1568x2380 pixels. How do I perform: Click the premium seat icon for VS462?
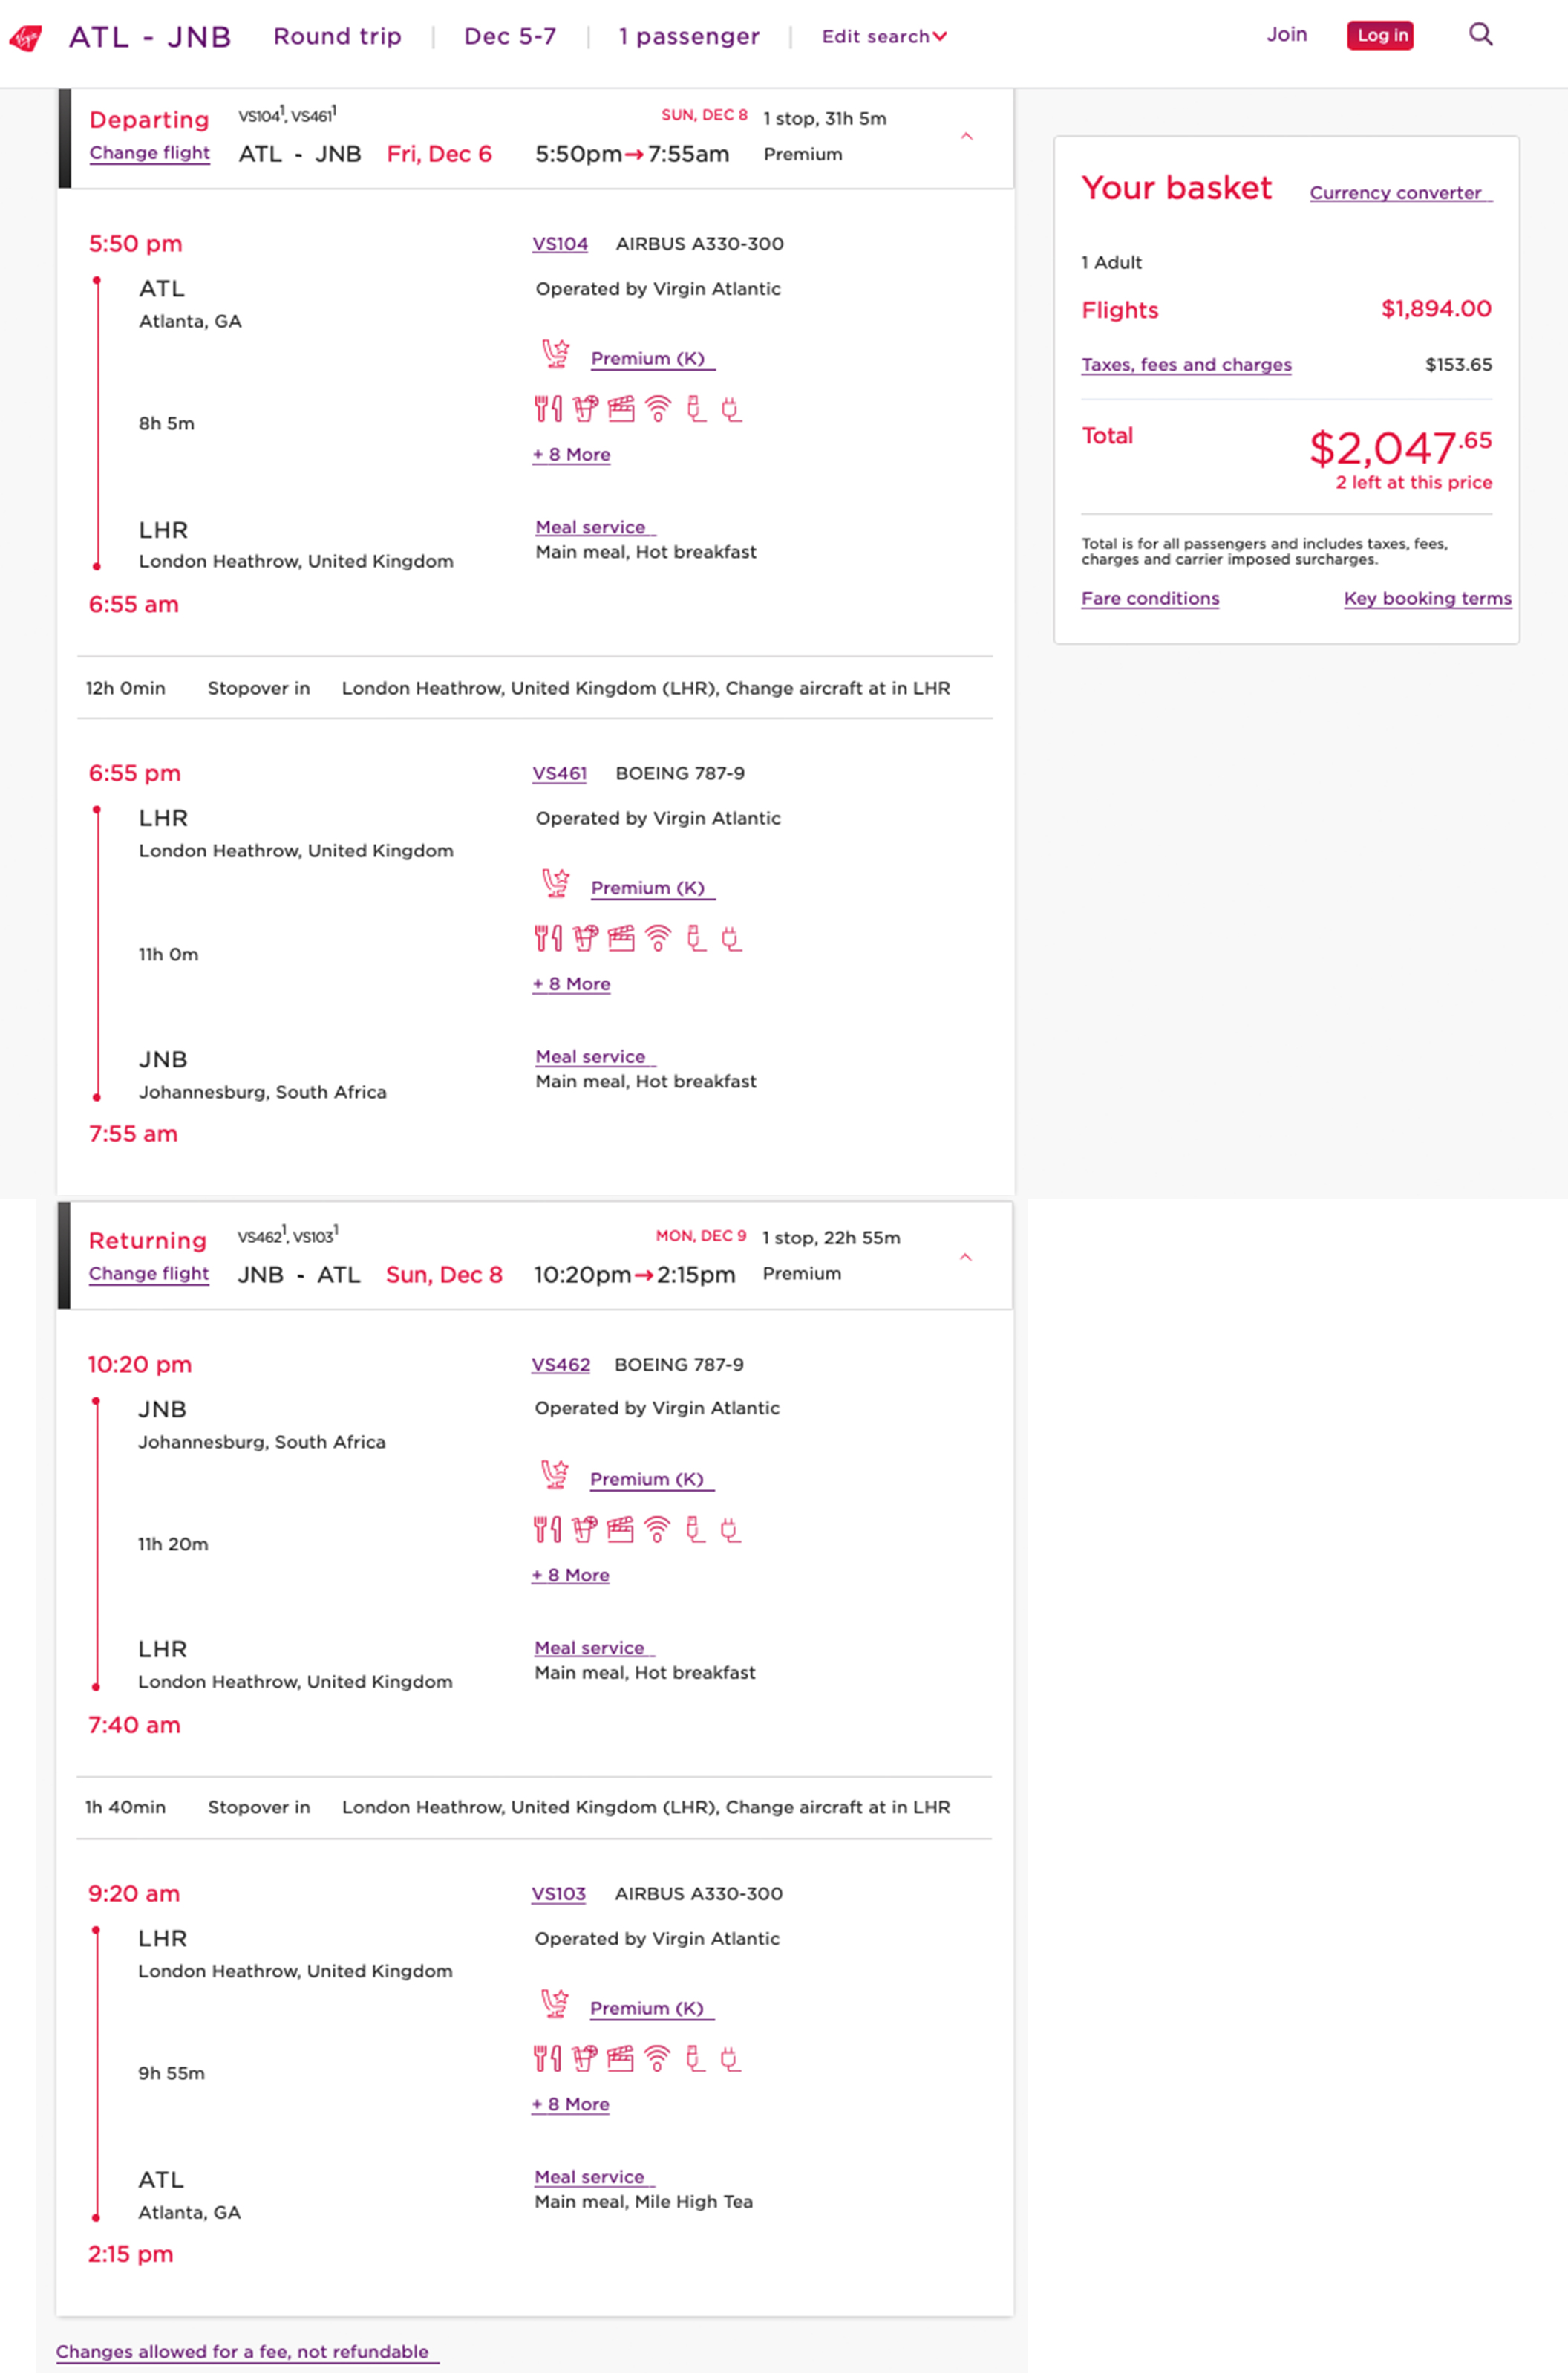[x=555, y=1476]
